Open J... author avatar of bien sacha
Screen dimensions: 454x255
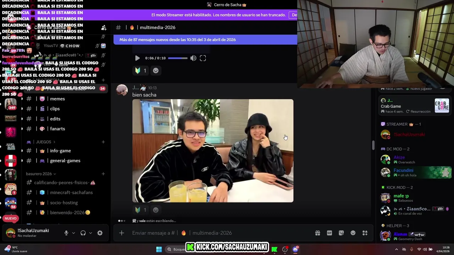click(x=122, y=90)
